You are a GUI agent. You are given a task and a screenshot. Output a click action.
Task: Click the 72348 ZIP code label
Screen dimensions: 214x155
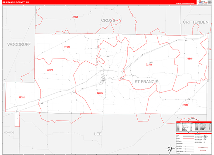(x=185, y=105)
